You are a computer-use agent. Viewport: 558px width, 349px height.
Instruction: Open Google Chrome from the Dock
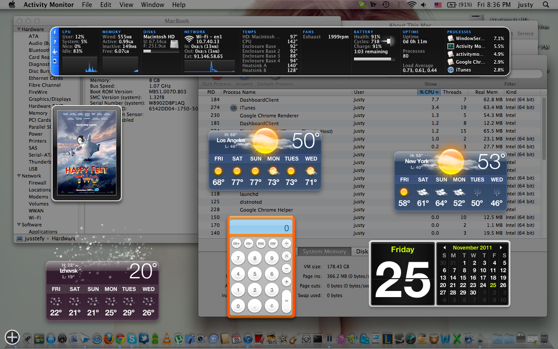[120, 339]
